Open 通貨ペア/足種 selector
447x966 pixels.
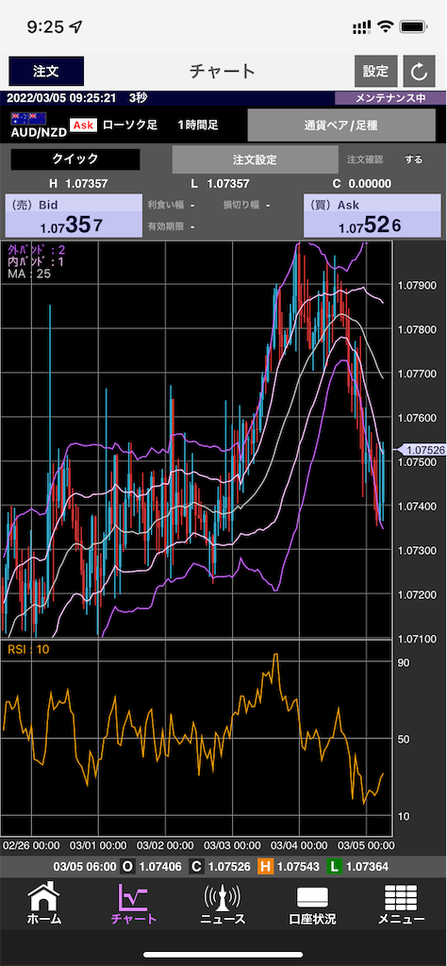point(340,125)
